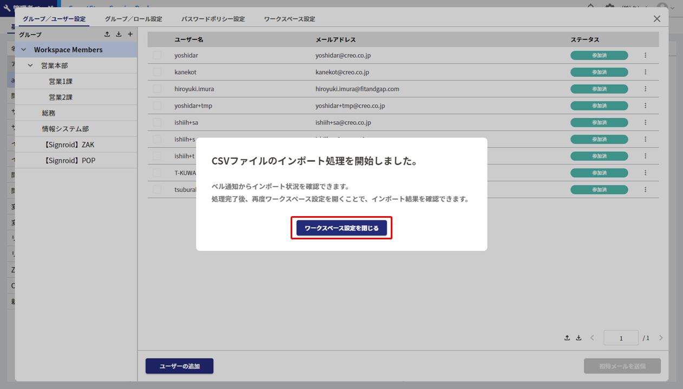Click the user list upload icon near pagination
The height and width of the screenshot is (389, 683).
(567, 338)
